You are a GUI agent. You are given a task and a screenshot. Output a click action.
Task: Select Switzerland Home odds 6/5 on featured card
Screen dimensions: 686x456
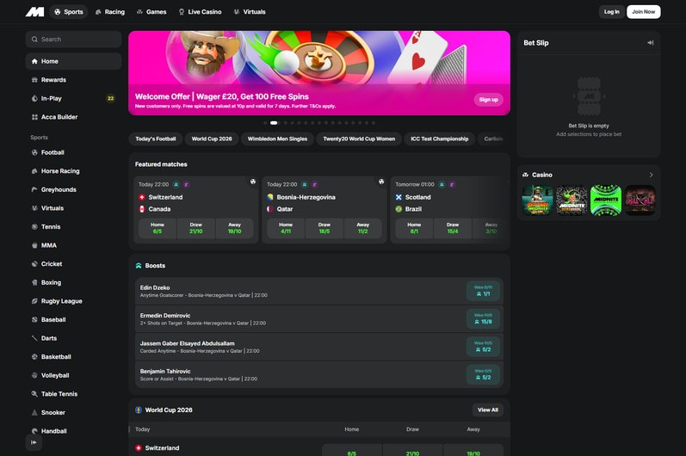click(158, 228)
